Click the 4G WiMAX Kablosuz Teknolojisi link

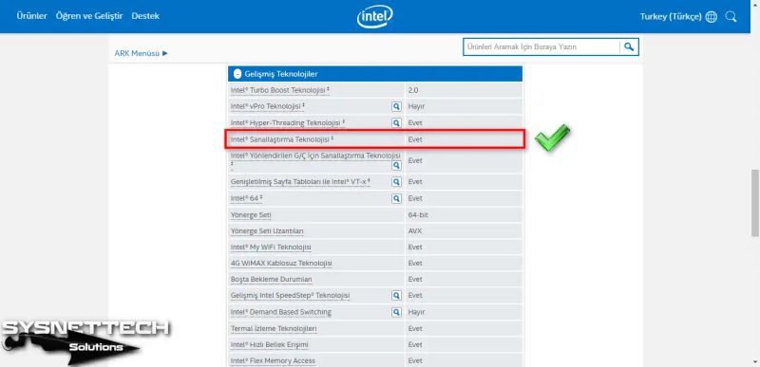[x=281, y=263]
